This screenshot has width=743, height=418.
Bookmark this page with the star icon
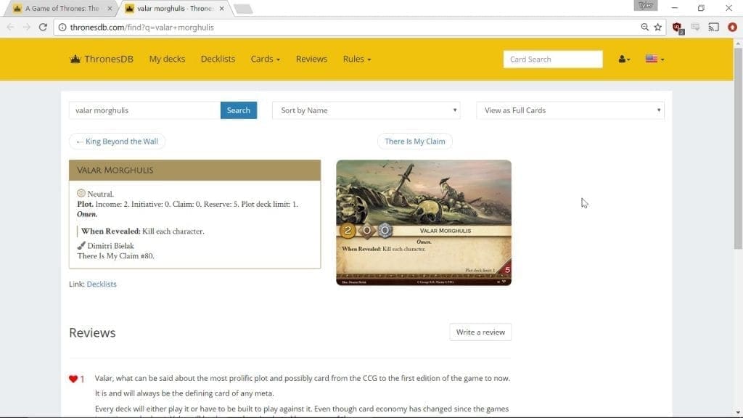click(x=657, y=28)
